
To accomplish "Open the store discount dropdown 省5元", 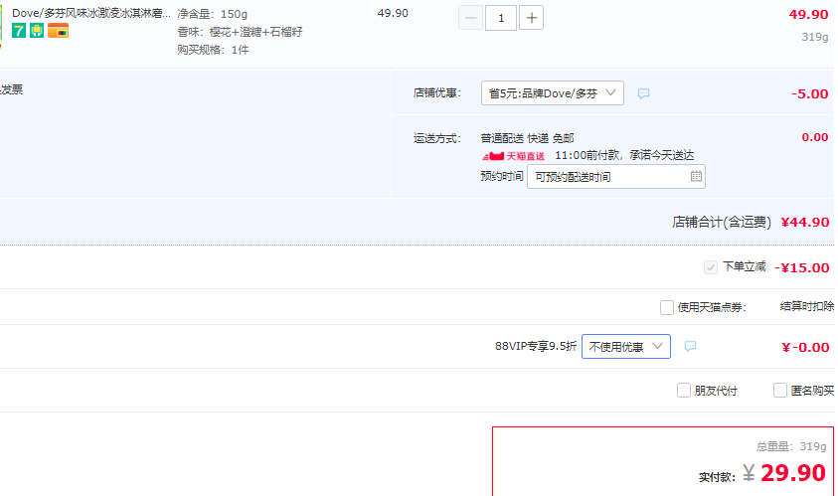I will [x=552, y=93].
